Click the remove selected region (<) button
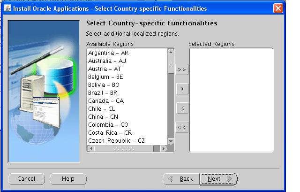Screen dimensions: 300x192 (x=182, y=108)
